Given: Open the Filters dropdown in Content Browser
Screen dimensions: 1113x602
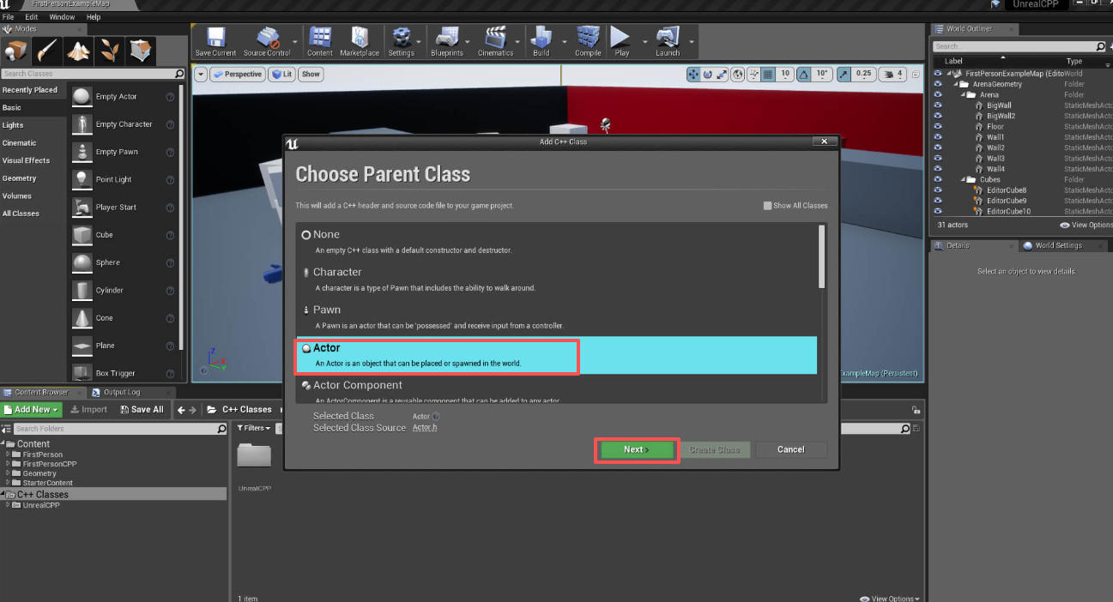Looking at the screenshot, I should point(256,428).
